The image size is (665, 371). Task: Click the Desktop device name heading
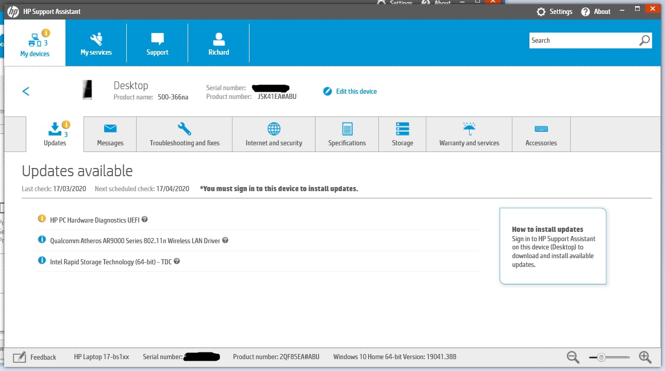click(131, 86)
